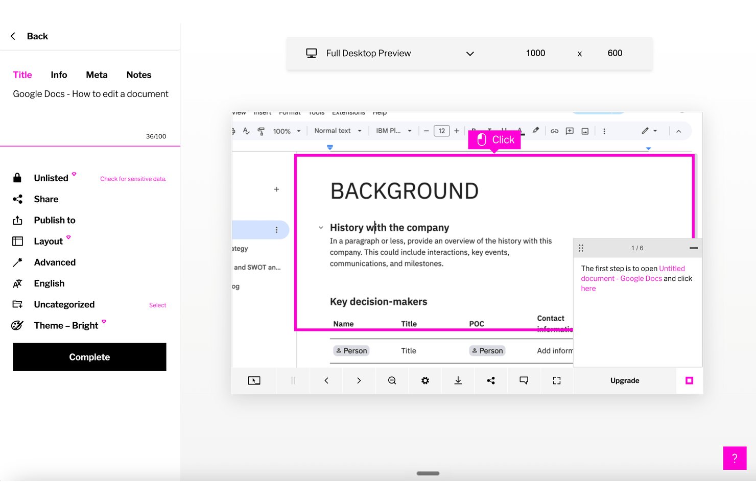Click the preview width field showing 1000
The width and height of the screenshot is (756, 504).
tap(535, 53)
